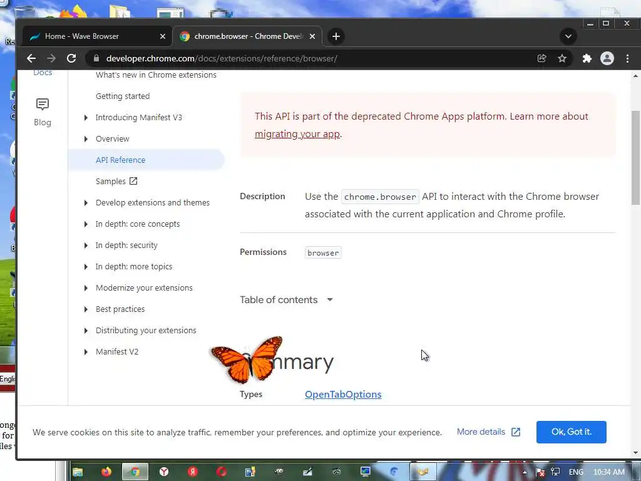Viewport: 641px width, 481px height.
Task: Expand In depth: security
Action: coord(86,246)
